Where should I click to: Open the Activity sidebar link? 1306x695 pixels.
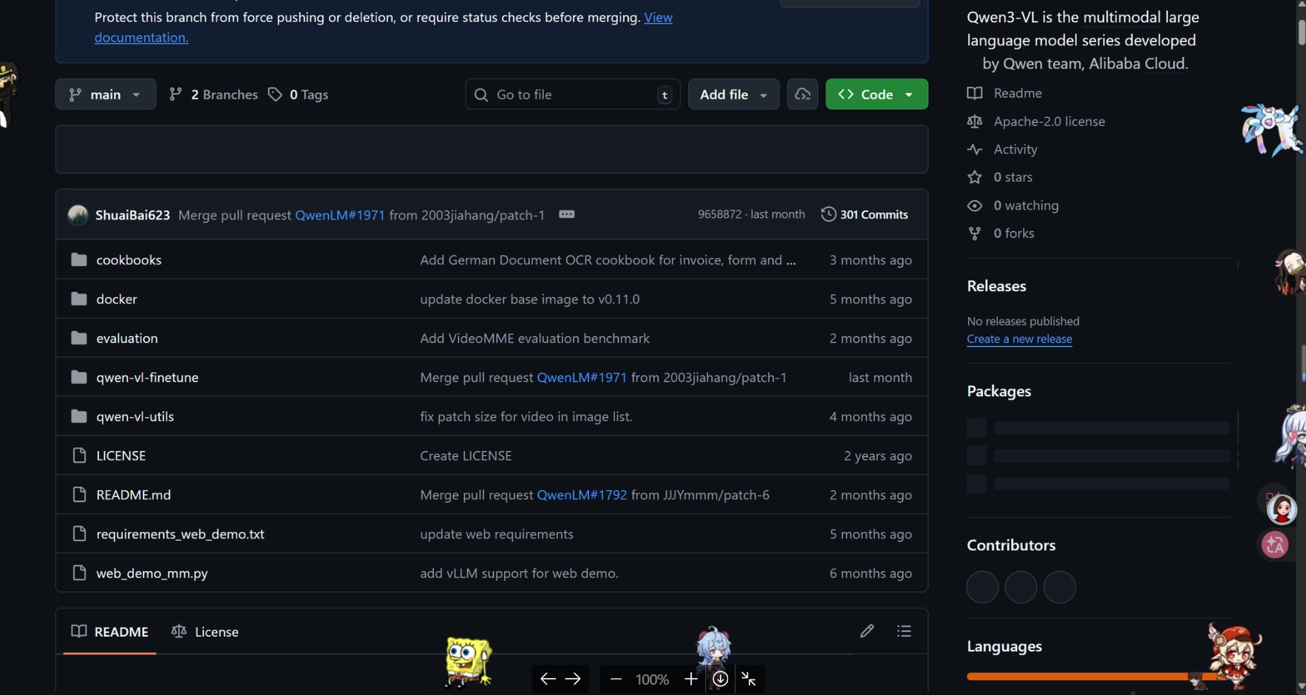point(1002,149)
